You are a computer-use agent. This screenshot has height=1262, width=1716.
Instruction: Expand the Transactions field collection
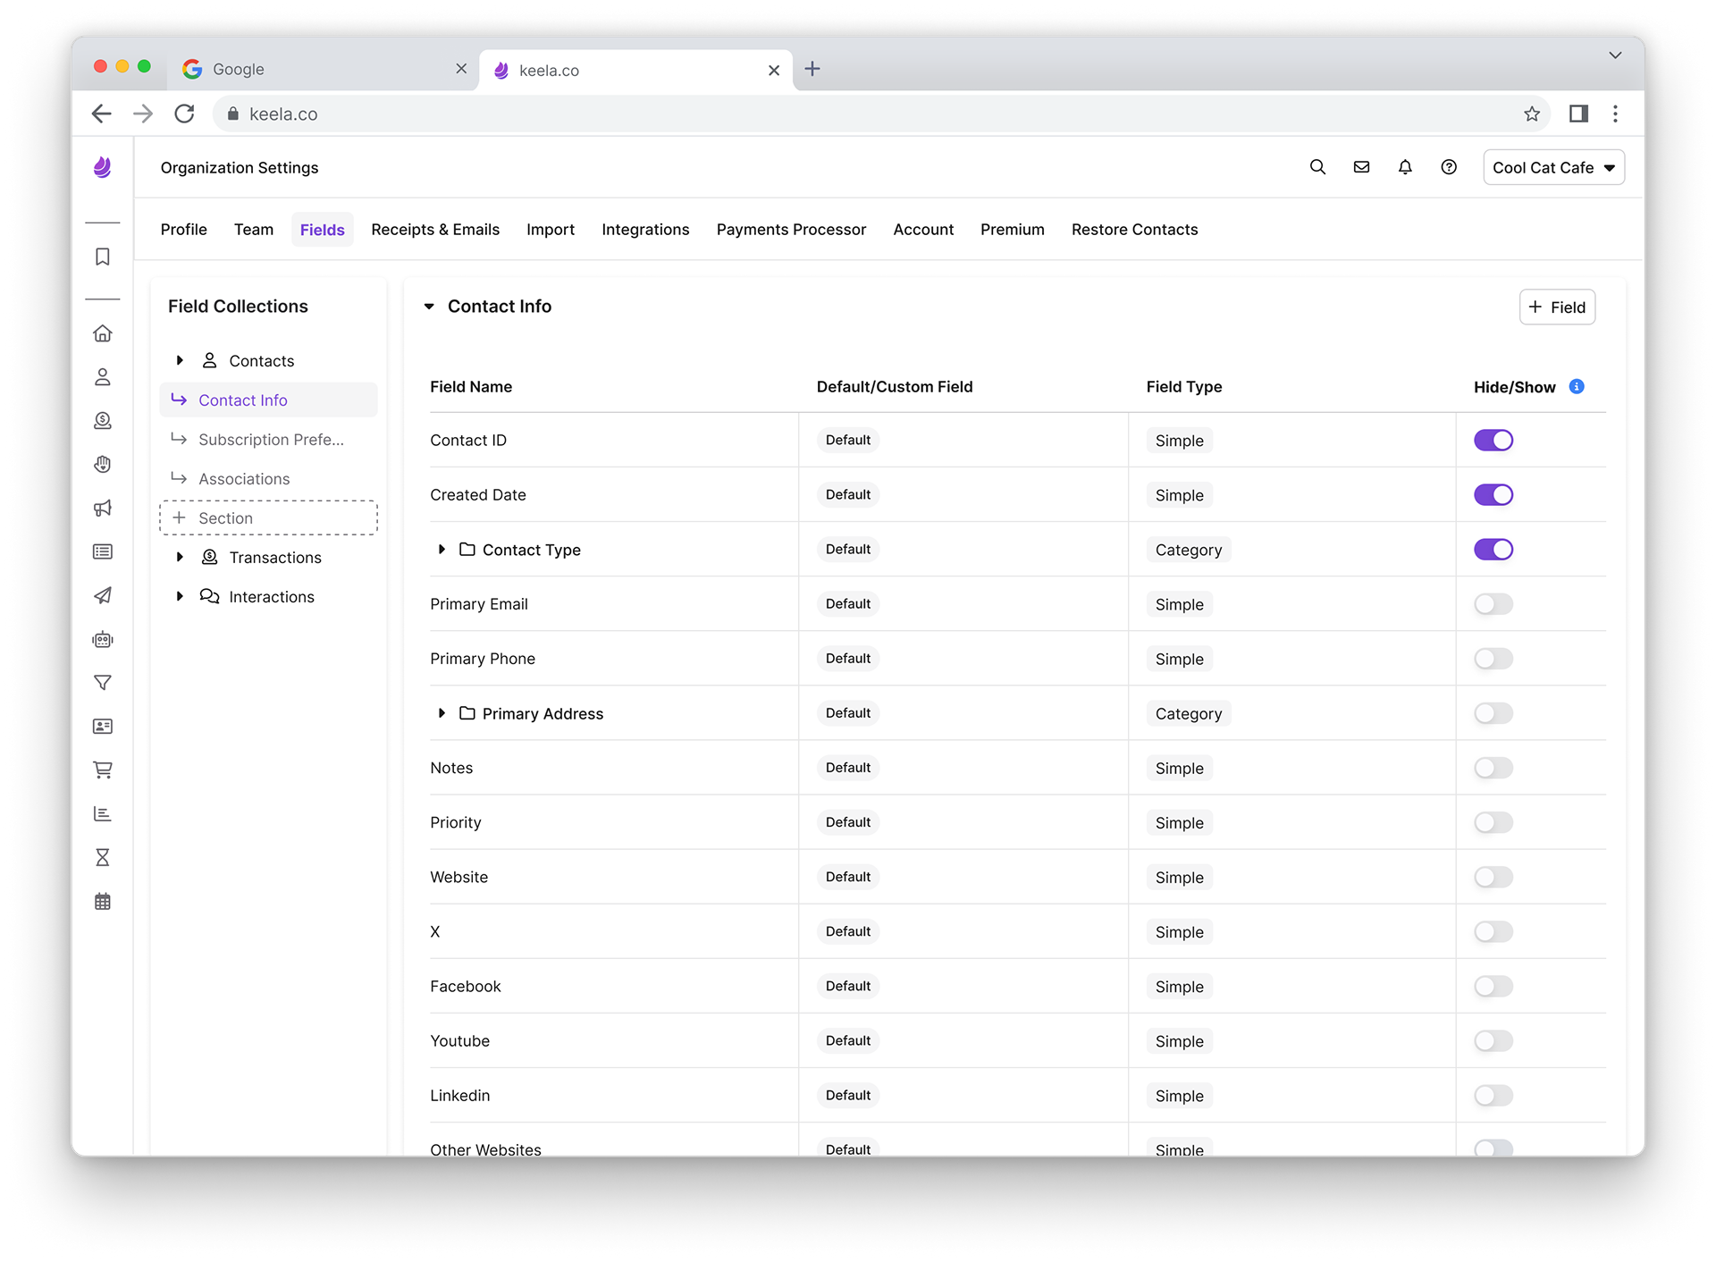point(180,557)
